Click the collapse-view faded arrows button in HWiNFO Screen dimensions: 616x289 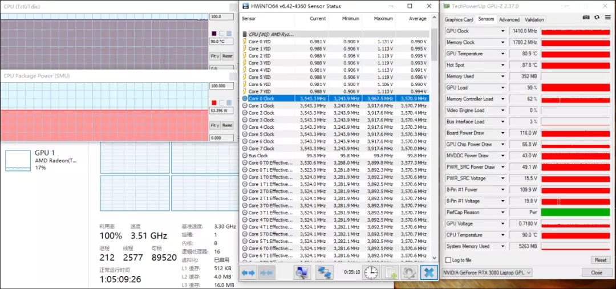266,272
